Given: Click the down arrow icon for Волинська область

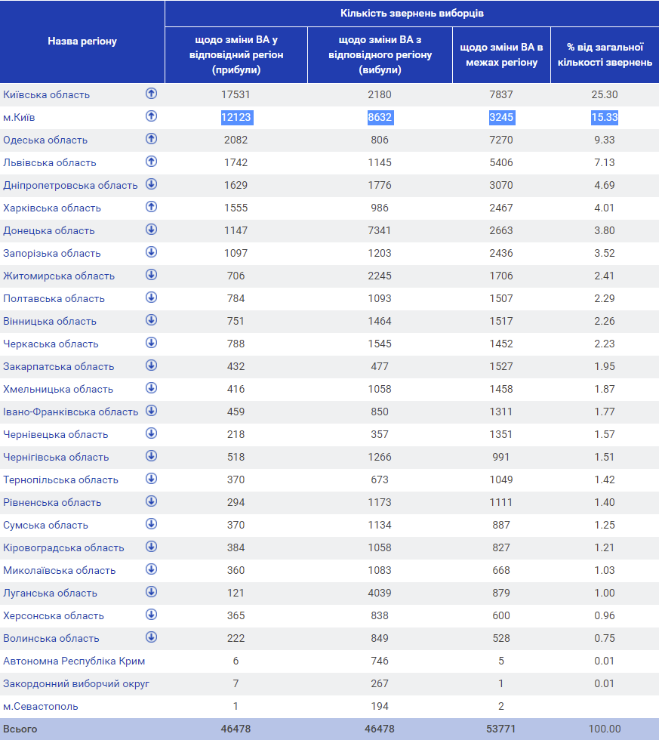Looking at the screenshot, I should pyautogui.click(x=151, y=637).
